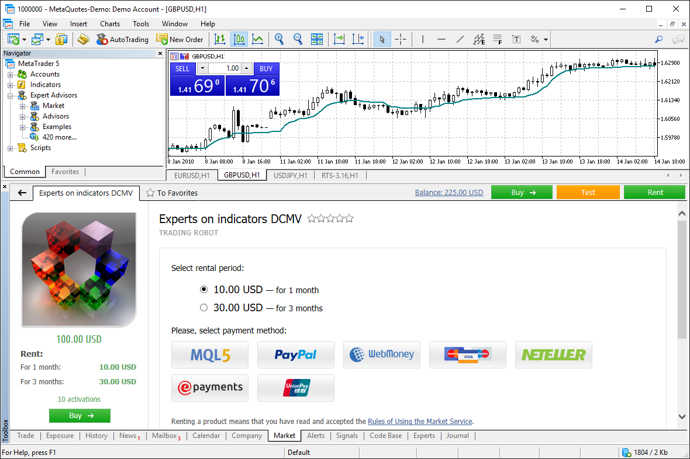Zoom in on the chart

[280, 40]
